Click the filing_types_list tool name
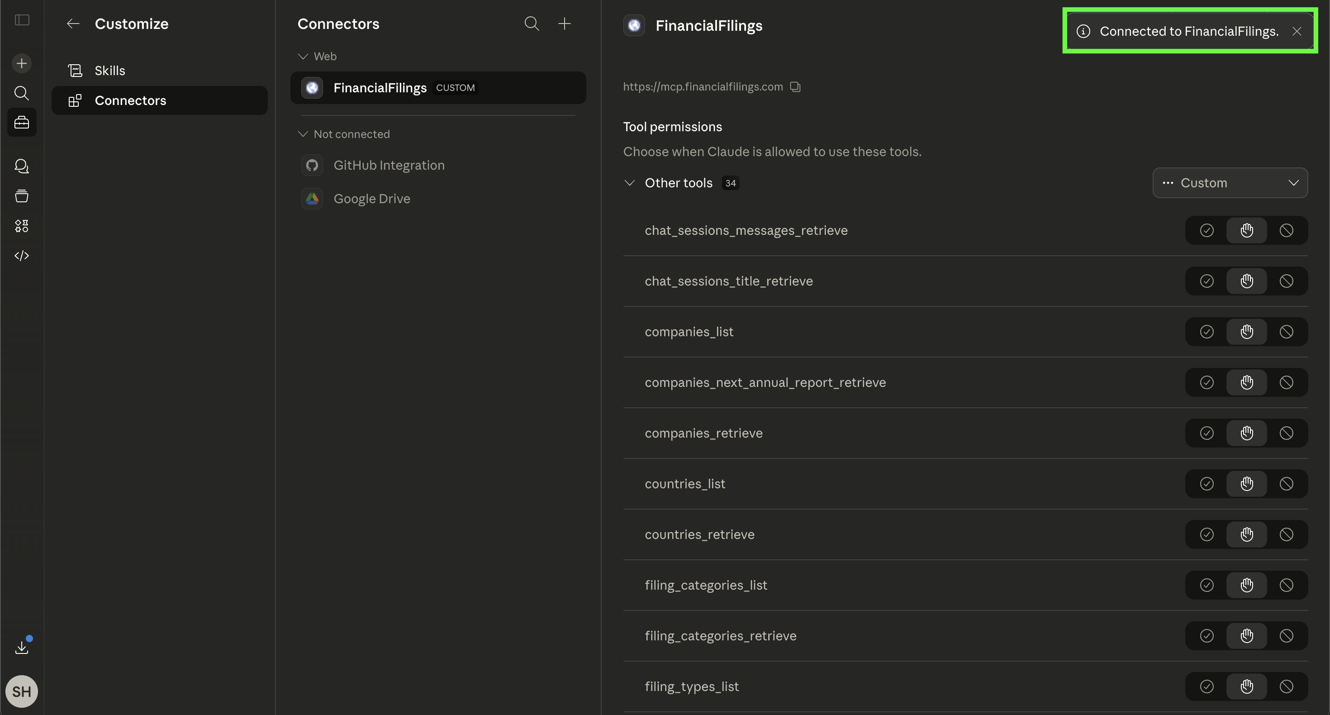This screenshot has height=715, width=1330. coord(692,686)
